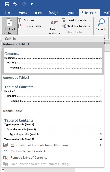Click the Undo arrow icon
Image resolution: width=110 pixels, height=172 pixels.
pos(15,4)
